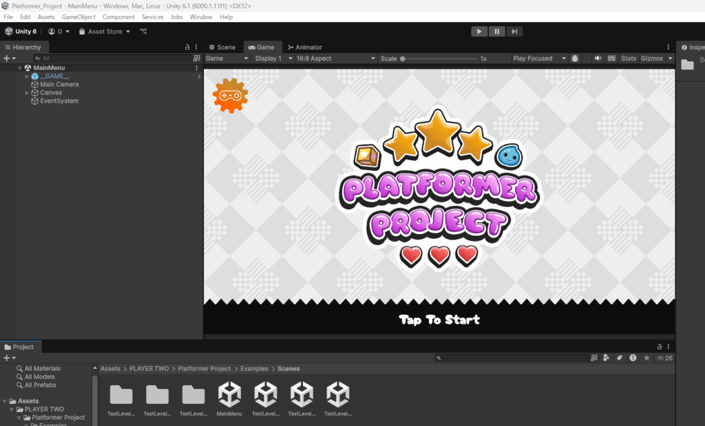Open the Project panel's three-dot menu
The width and height of the screenshot is (705, 426).
[668, 346]
